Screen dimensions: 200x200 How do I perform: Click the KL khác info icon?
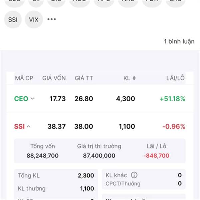click(x=134, y=175)
